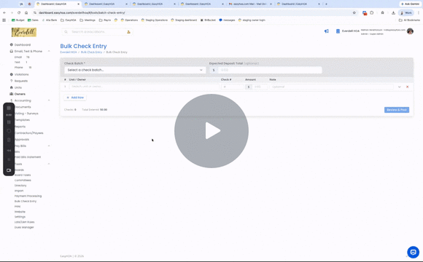Open a new browser tab
The width and height of the screenshot is (423, 262).
tap(326, 4)
